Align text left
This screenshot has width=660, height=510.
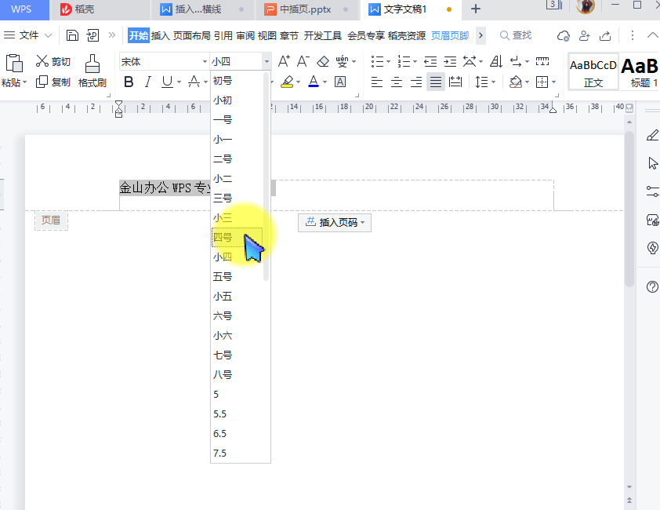click(x=377, y=82)
